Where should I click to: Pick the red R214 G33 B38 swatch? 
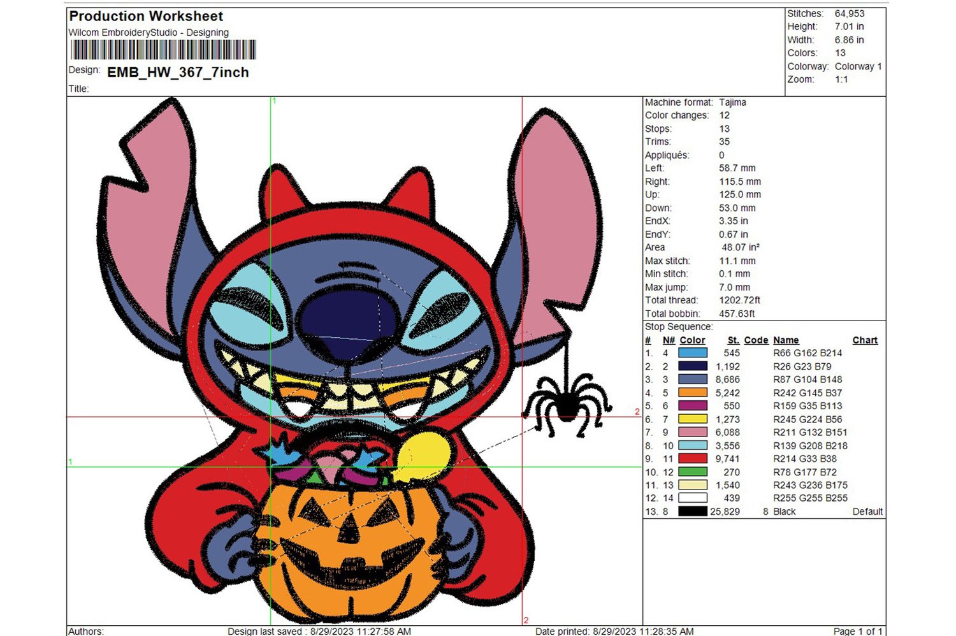pos(693,458)
